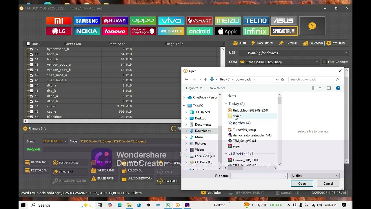Viewport: 371px width, 209px height.
Task: Select the Lenovo brand tile
Action: 115,31
